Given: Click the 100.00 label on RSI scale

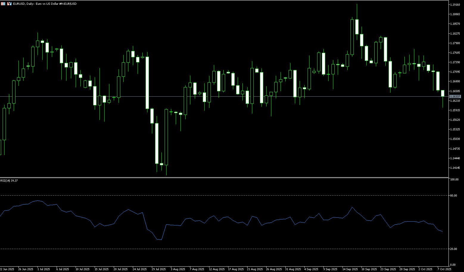Looking at the screenshot, I should (x=454, y=180).
